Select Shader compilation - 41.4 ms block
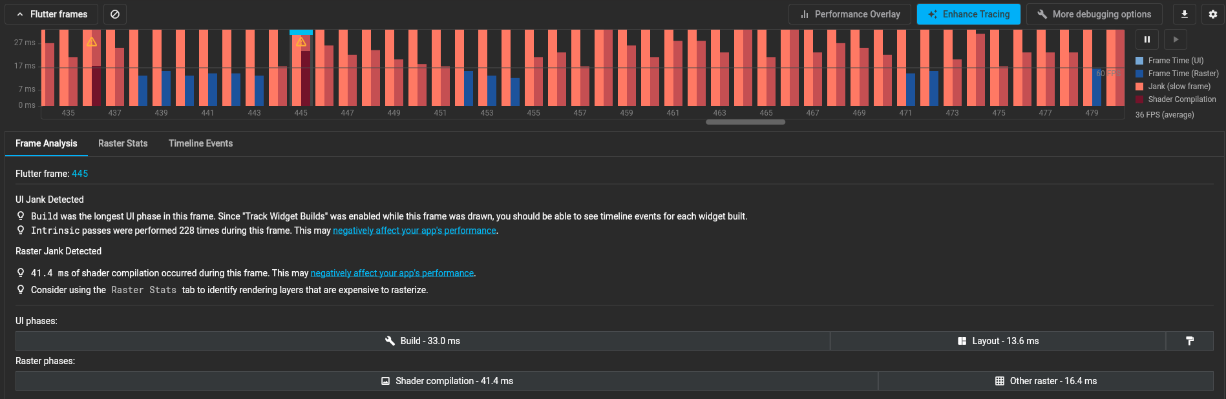 (447, 381)
